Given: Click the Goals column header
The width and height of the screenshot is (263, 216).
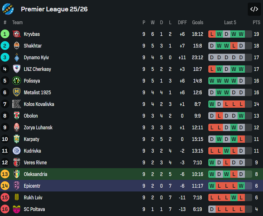Looking at the screenshot, I should (198, 23).
